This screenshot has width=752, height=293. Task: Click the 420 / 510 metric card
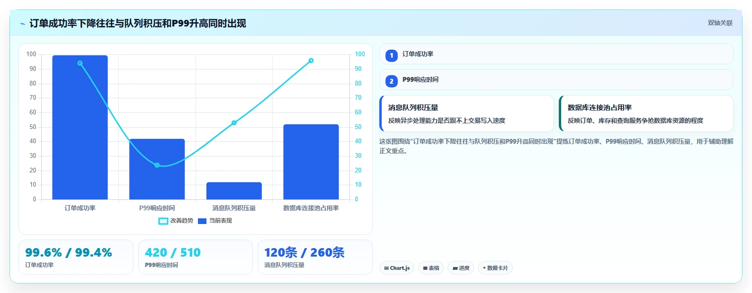point(196,257)
